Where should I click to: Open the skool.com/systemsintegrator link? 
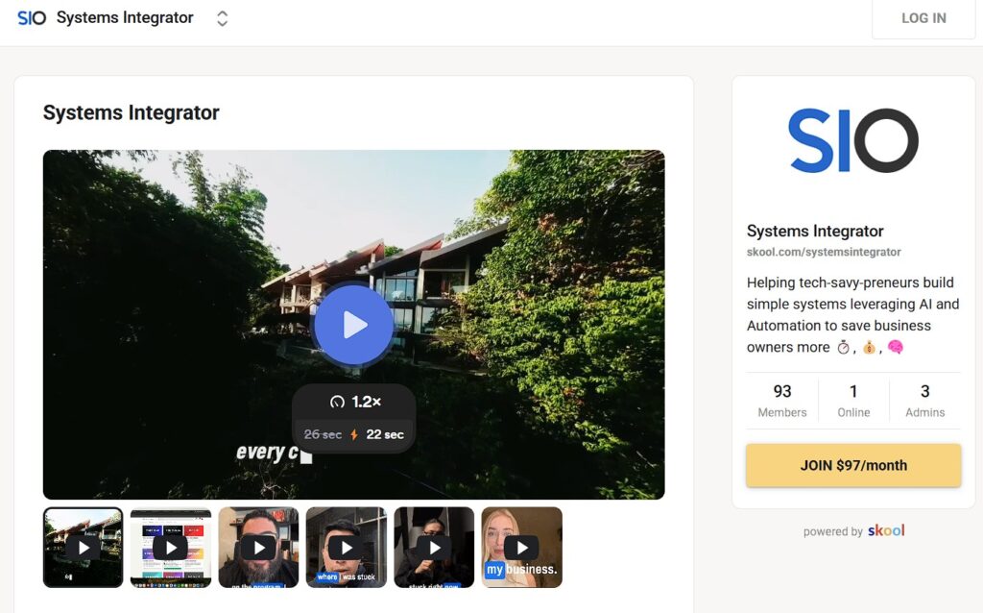click(x=824, y=252)
